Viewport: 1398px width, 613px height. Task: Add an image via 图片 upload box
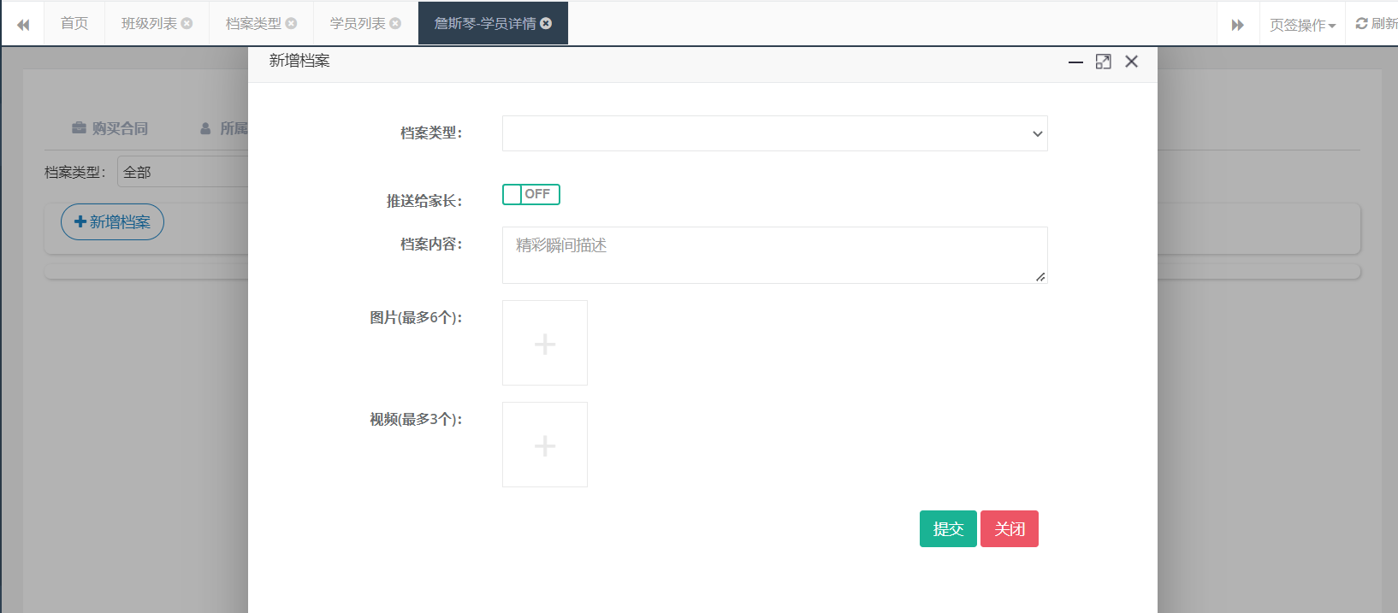point(545,343)
